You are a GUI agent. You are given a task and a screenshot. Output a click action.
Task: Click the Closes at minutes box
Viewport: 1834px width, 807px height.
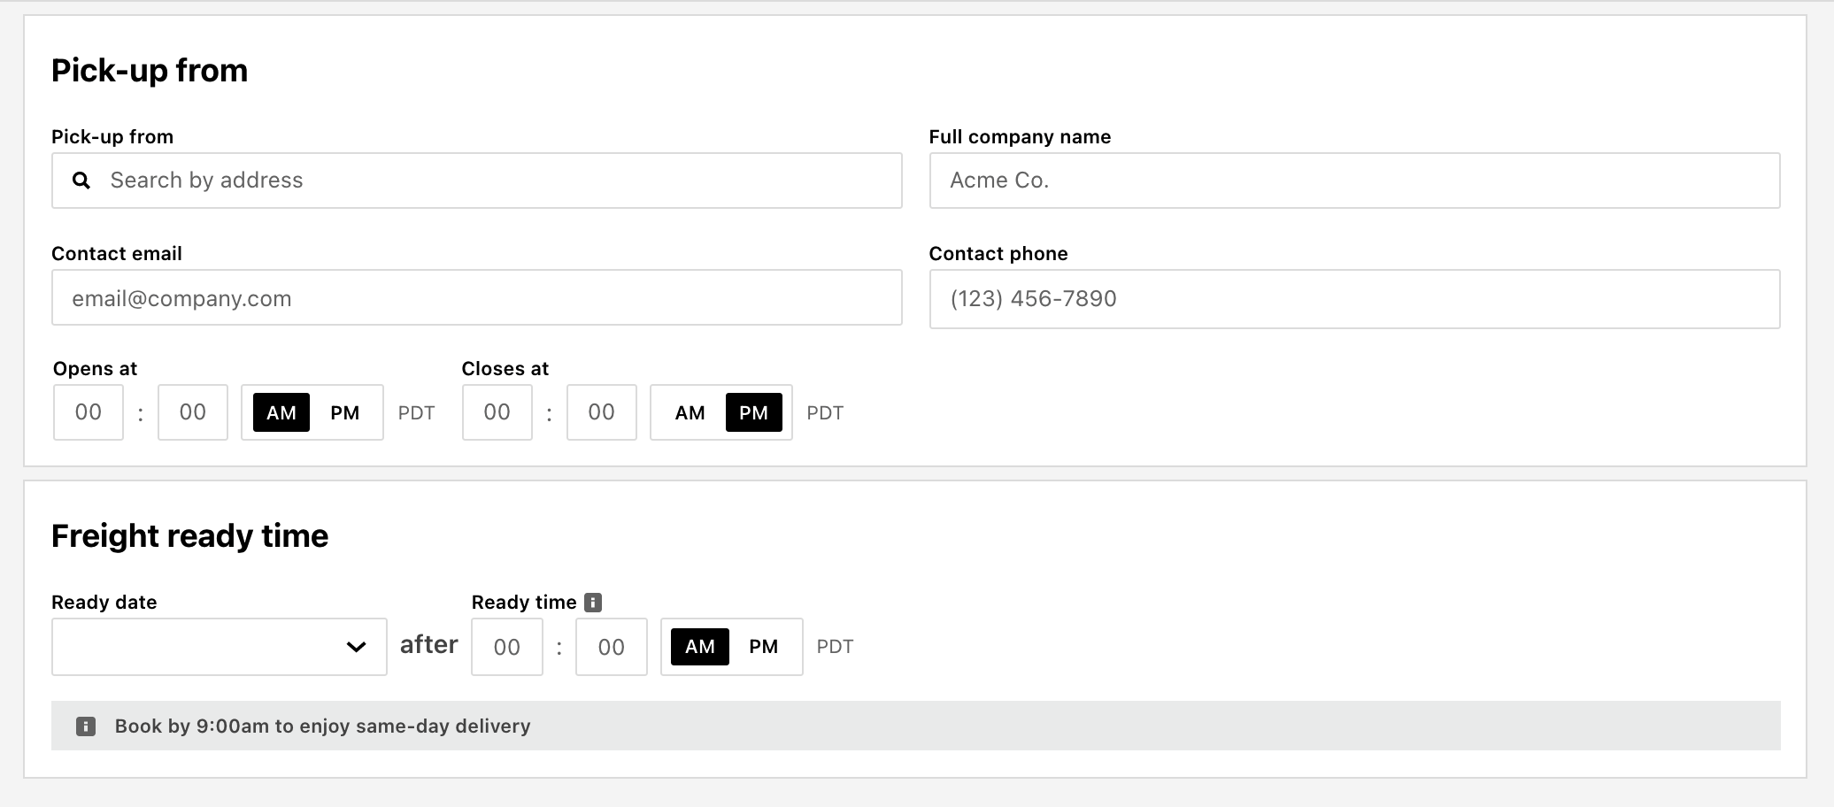(602, 412)
